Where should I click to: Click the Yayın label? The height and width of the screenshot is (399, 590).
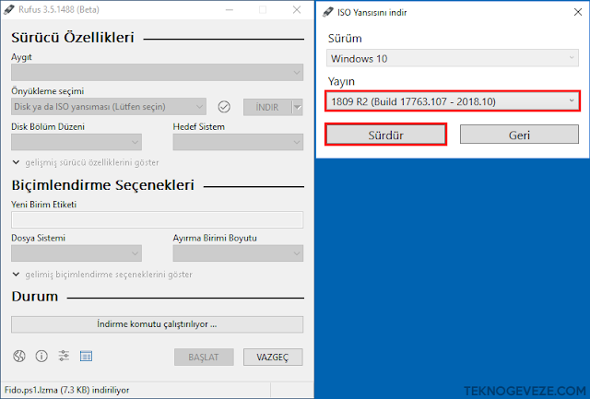pos(341,82)
